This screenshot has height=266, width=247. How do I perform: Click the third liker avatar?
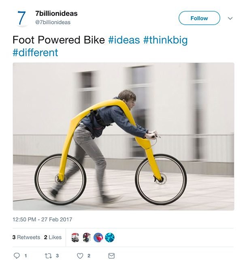pyautogui.click(x=98, y=237)
